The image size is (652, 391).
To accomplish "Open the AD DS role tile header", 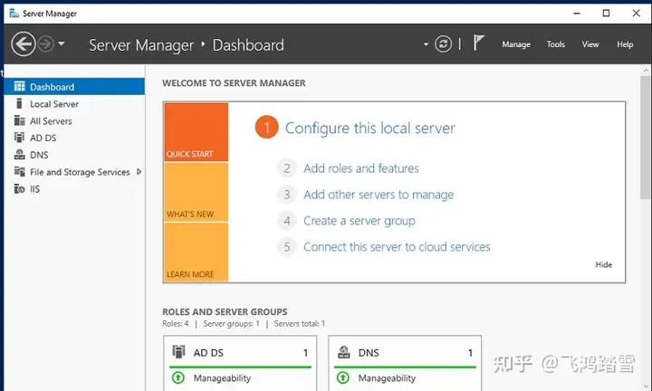I will tap(240, 352).
